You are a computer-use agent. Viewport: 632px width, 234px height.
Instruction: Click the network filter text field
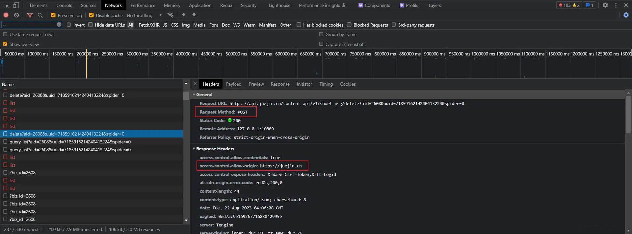point(29,25)
